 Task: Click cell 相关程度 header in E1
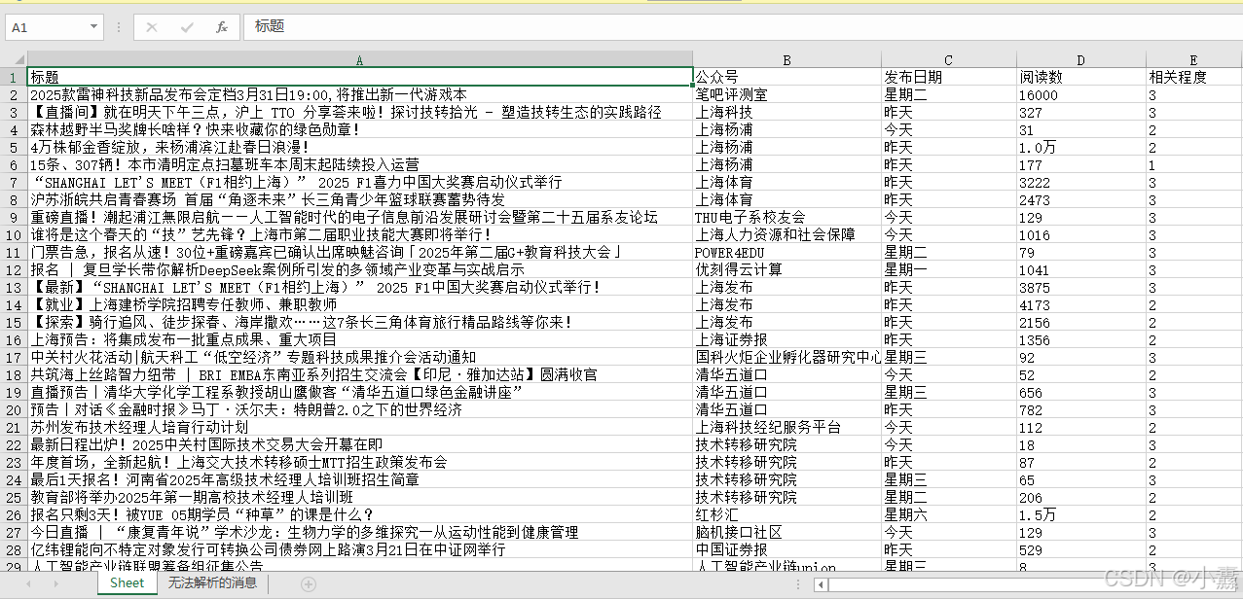click(1194, 78)
